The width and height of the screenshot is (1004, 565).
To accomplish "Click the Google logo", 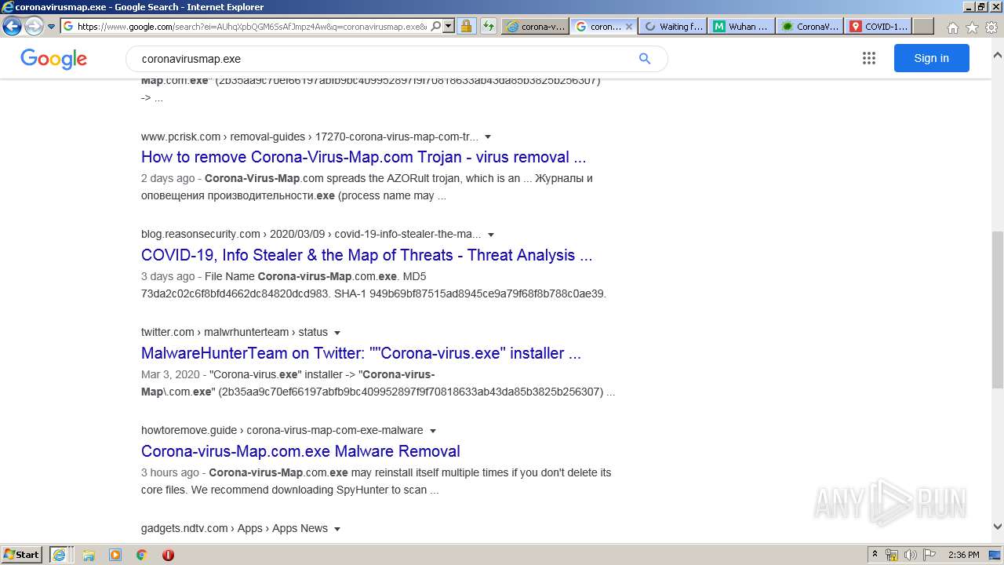I will tap(54, 59).
